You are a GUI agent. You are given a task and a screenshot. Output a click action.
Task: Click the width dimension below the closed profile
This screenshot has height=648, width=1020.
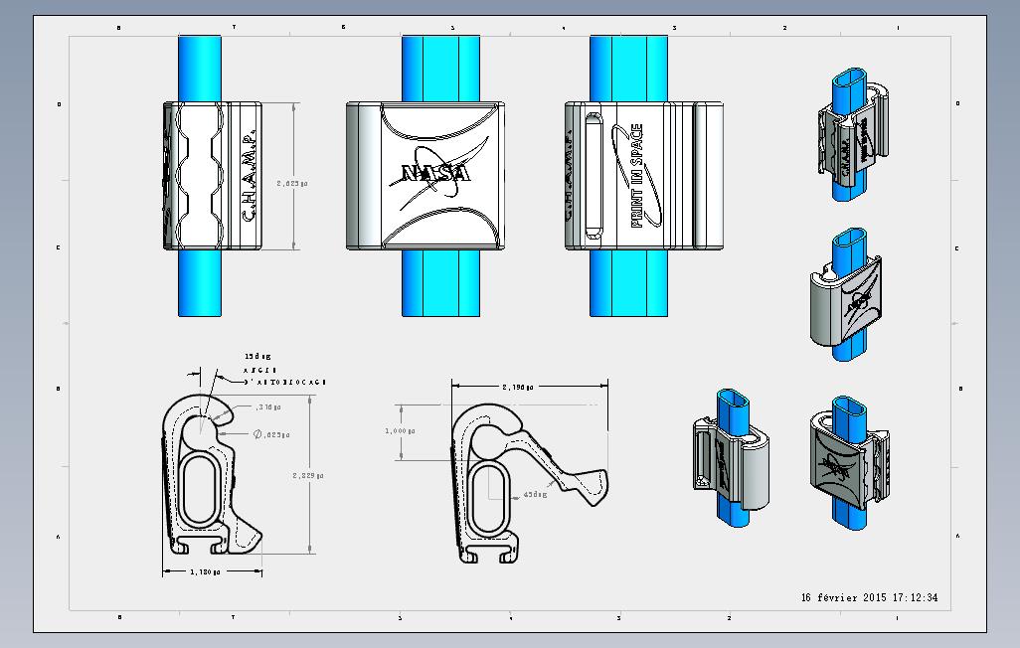[205, 571]
